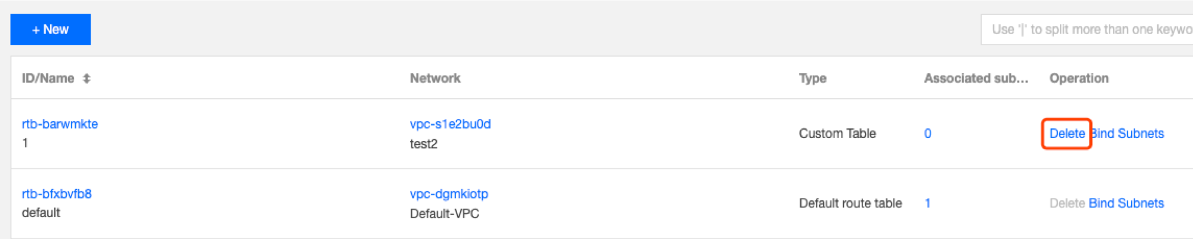The width and height of the screenshot is (1193, 239).
Task: Open route table rtb-barwmkte
Action: pyautogui.click(x=60, y=124)
